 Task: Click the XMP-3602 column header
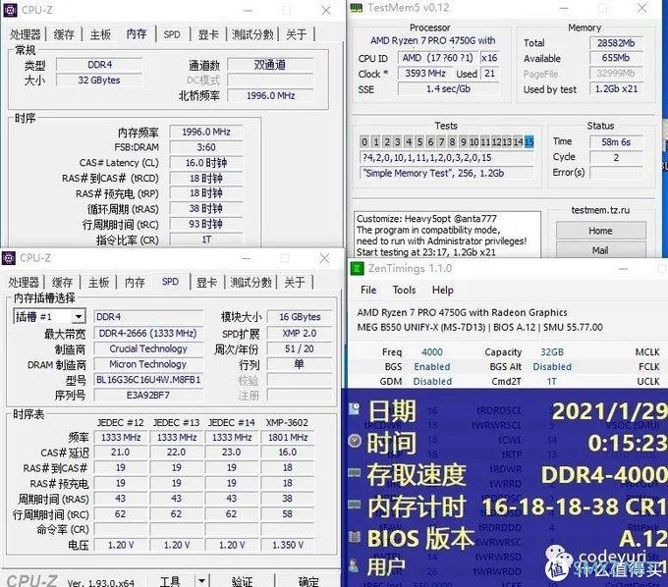coord(287,423)
